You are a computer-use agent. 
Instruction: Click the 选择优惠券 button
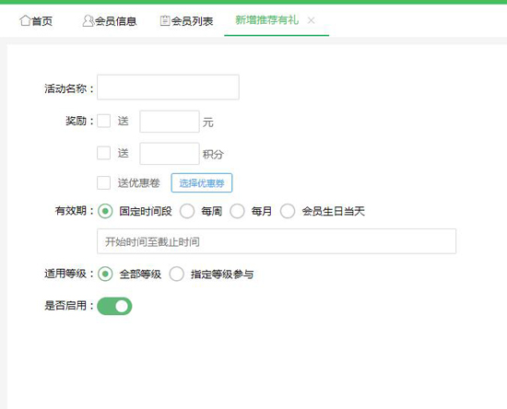tap(202, 183)
